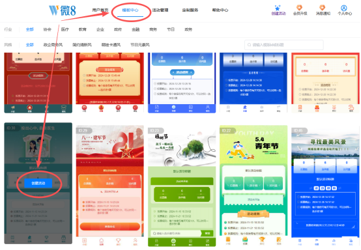Filter industry by 节日
Screen dimensions: 361x250
171,29
